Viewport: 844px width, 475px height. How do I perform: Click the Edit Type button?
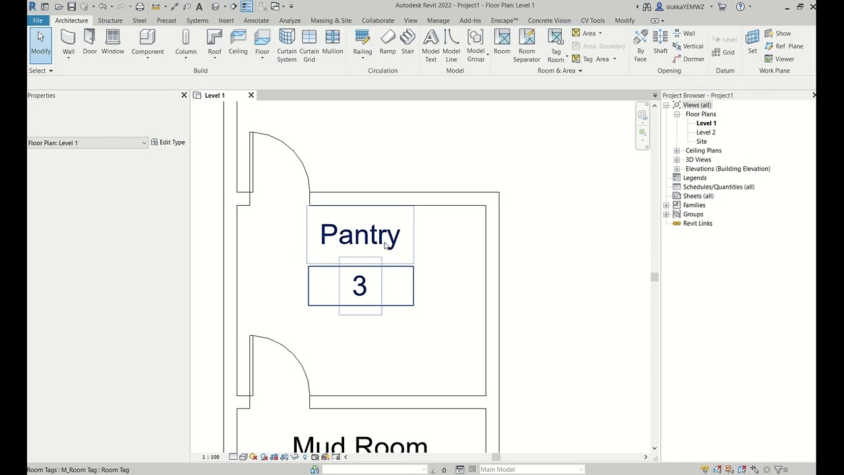click(167, 142)
